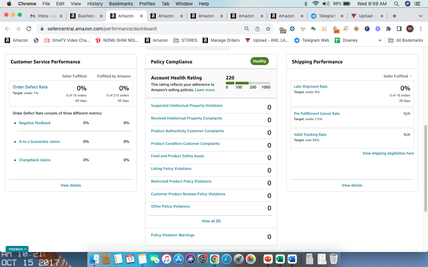Open Policy Violation Warnings link
Viewport: 428px width, 267px height.
point(173,235)
